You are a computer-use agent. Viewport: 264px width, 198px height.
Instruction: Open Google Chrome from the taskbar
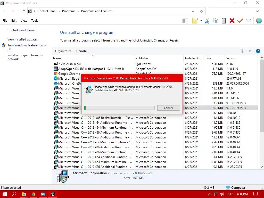33,194
